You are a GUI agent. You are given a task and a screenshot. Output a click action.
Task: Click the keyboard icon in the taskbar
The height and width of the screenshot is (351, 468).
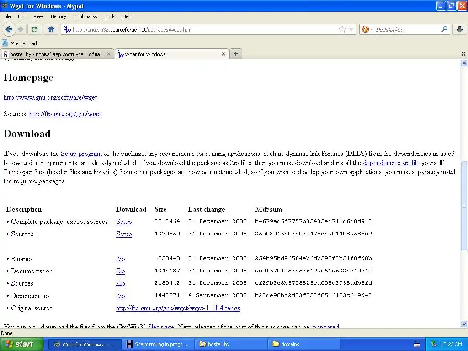[x=417, y=345]
